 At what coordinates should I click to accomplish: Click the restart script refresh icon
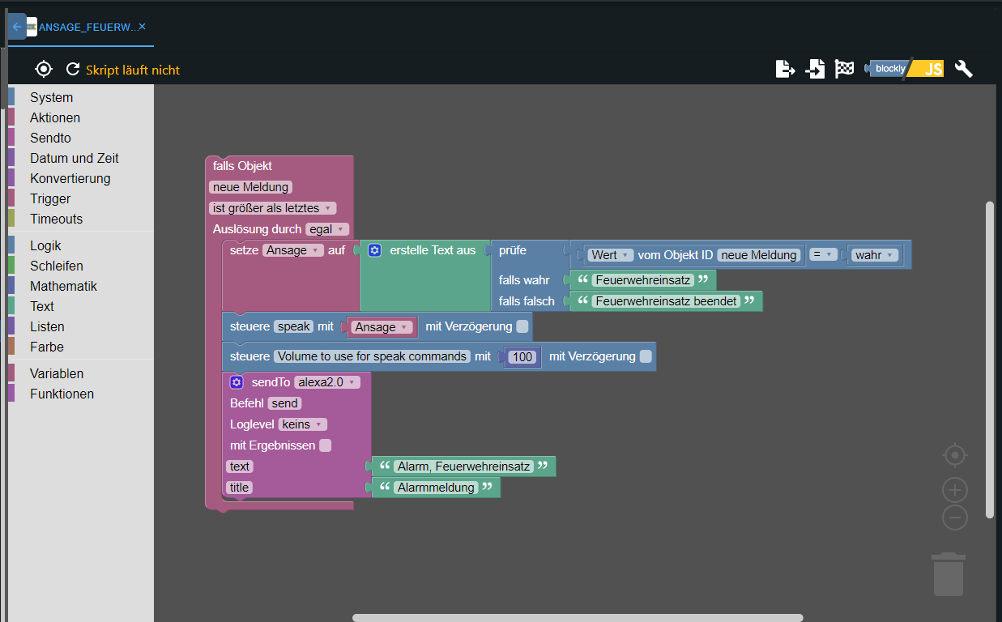(73, 70)
